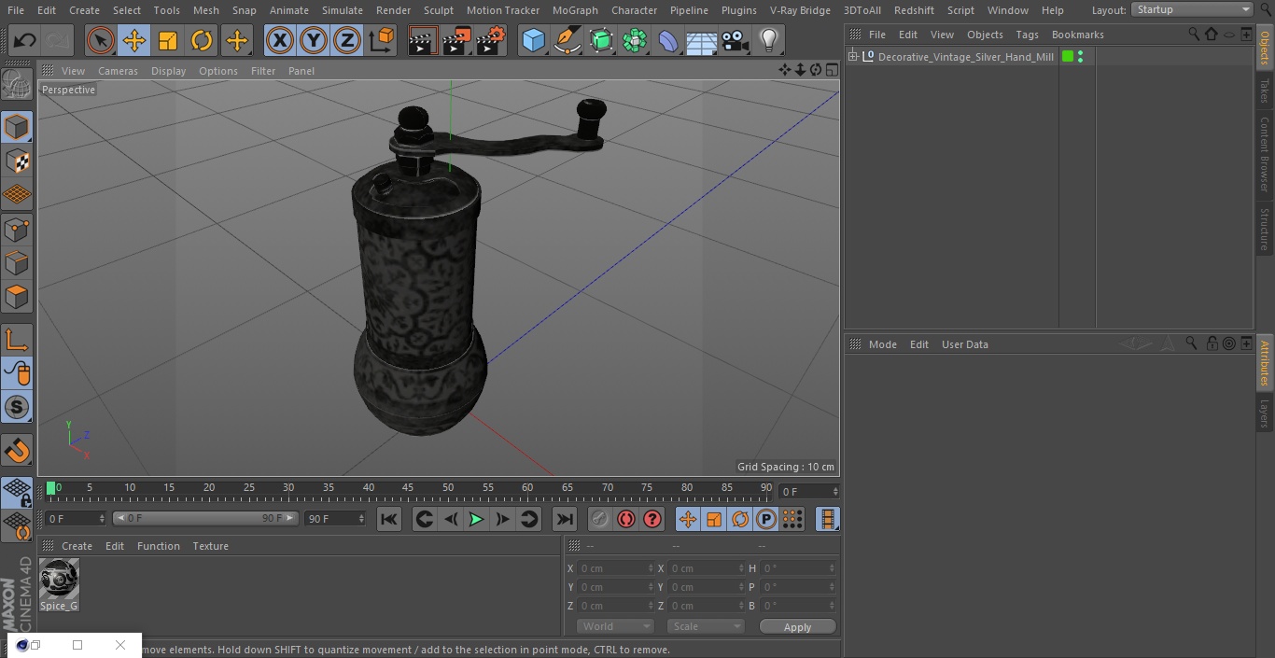This screenshot has width=1275, height=658.
Task: Click the Apply button
Action: tap(797, 627)
